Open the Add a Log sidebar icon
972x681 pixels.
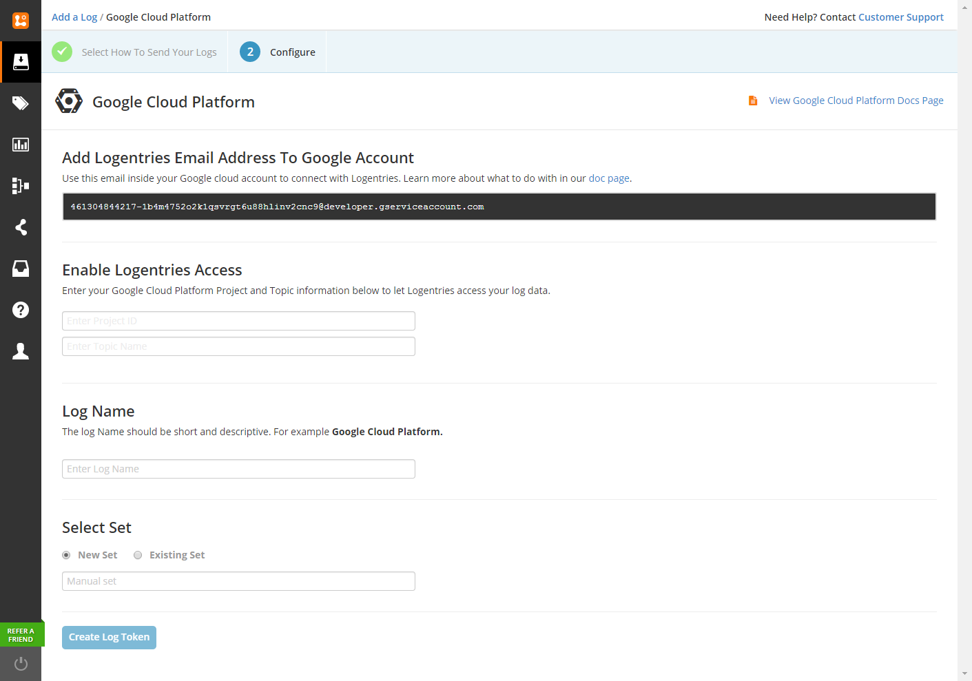point(21,62)
